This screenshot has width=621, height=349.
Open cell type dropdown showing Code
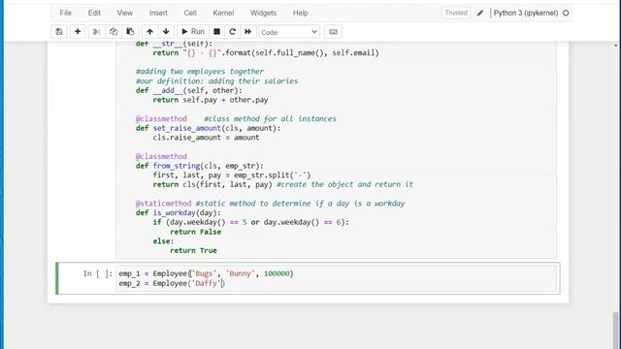pos(289,32)
